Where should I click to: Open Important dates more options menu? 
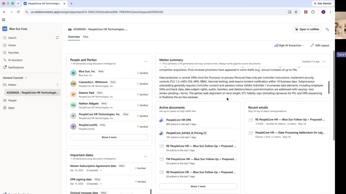tap(146, 157)
